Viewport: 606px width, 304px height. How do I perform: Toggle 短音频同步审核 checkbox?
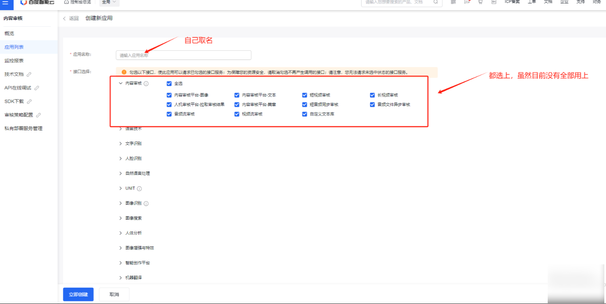click(x=305, y=104)
